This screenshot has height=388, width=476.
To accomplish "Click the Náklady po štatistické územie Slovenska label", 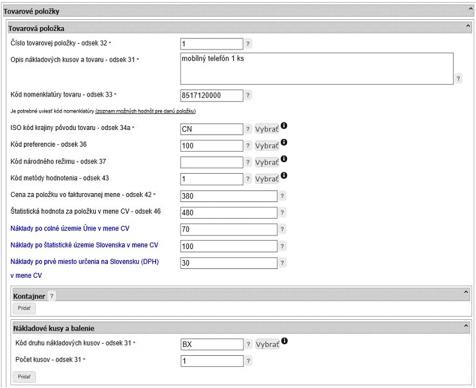I will pos(84,245).
